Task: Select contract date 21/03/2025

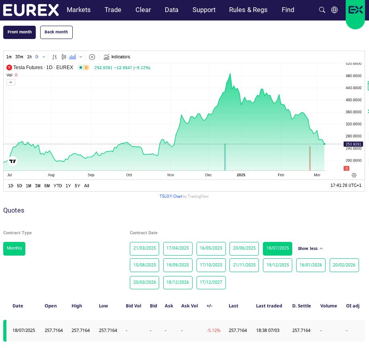Action: point(144,248)
